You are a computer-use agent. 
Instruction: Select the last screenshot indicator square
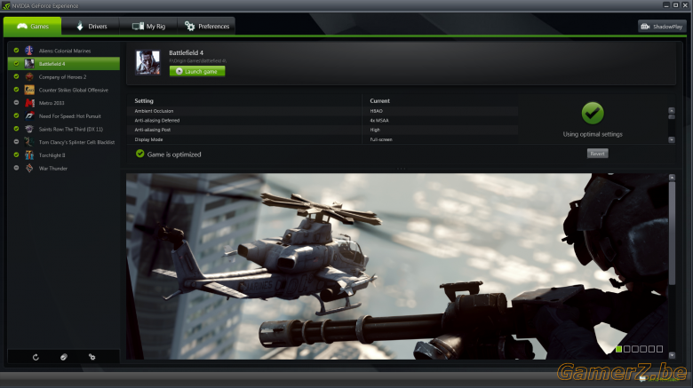[659, 349]
